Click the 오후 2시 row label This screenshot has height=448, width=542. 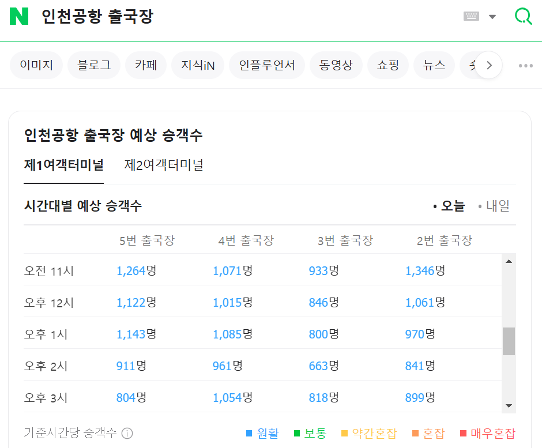[46, 366]
